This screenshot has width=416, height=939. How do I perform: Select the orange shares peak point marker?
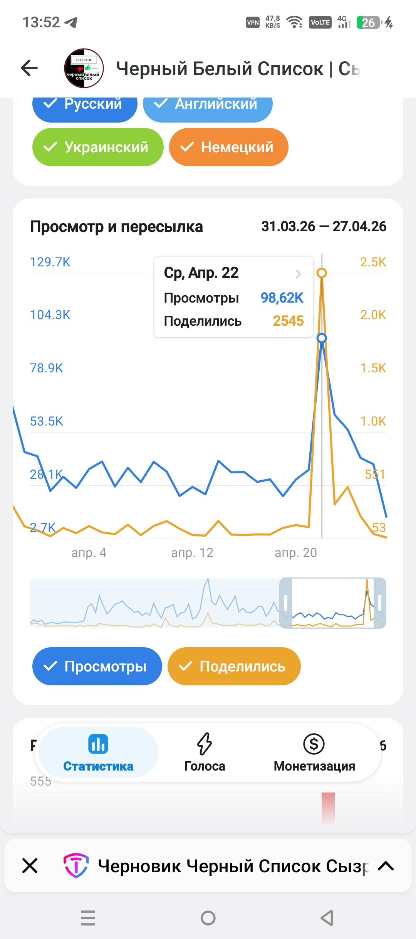[322, 273]
